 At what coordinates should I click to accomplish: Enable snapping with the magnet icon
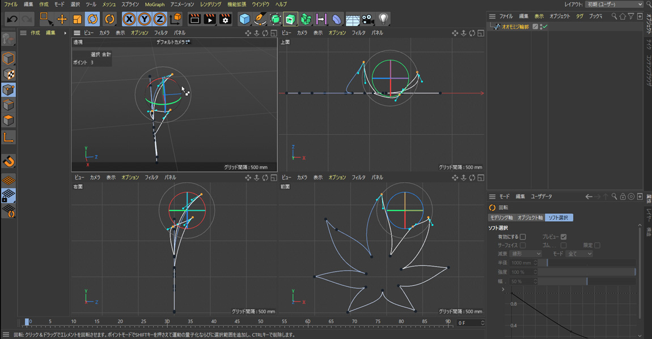click(9, 162)
